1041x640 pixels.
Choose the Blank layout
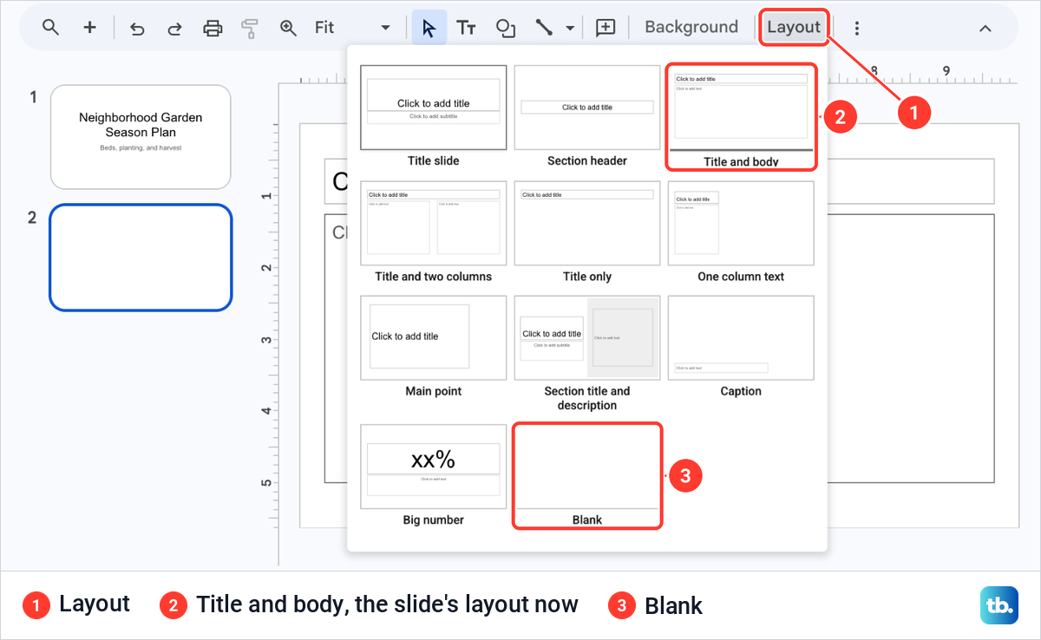[x=587, y=475]
